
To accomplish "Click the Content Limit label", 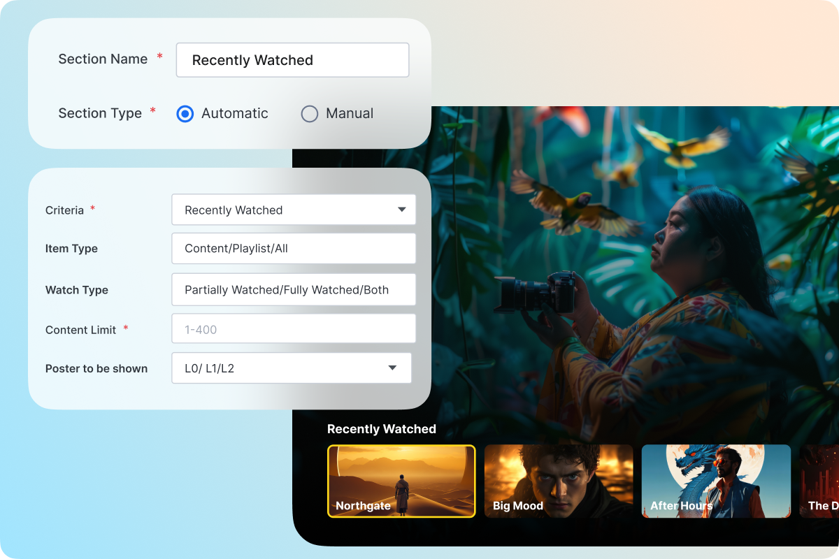I will pyautogui.click(x=80, y=330).
